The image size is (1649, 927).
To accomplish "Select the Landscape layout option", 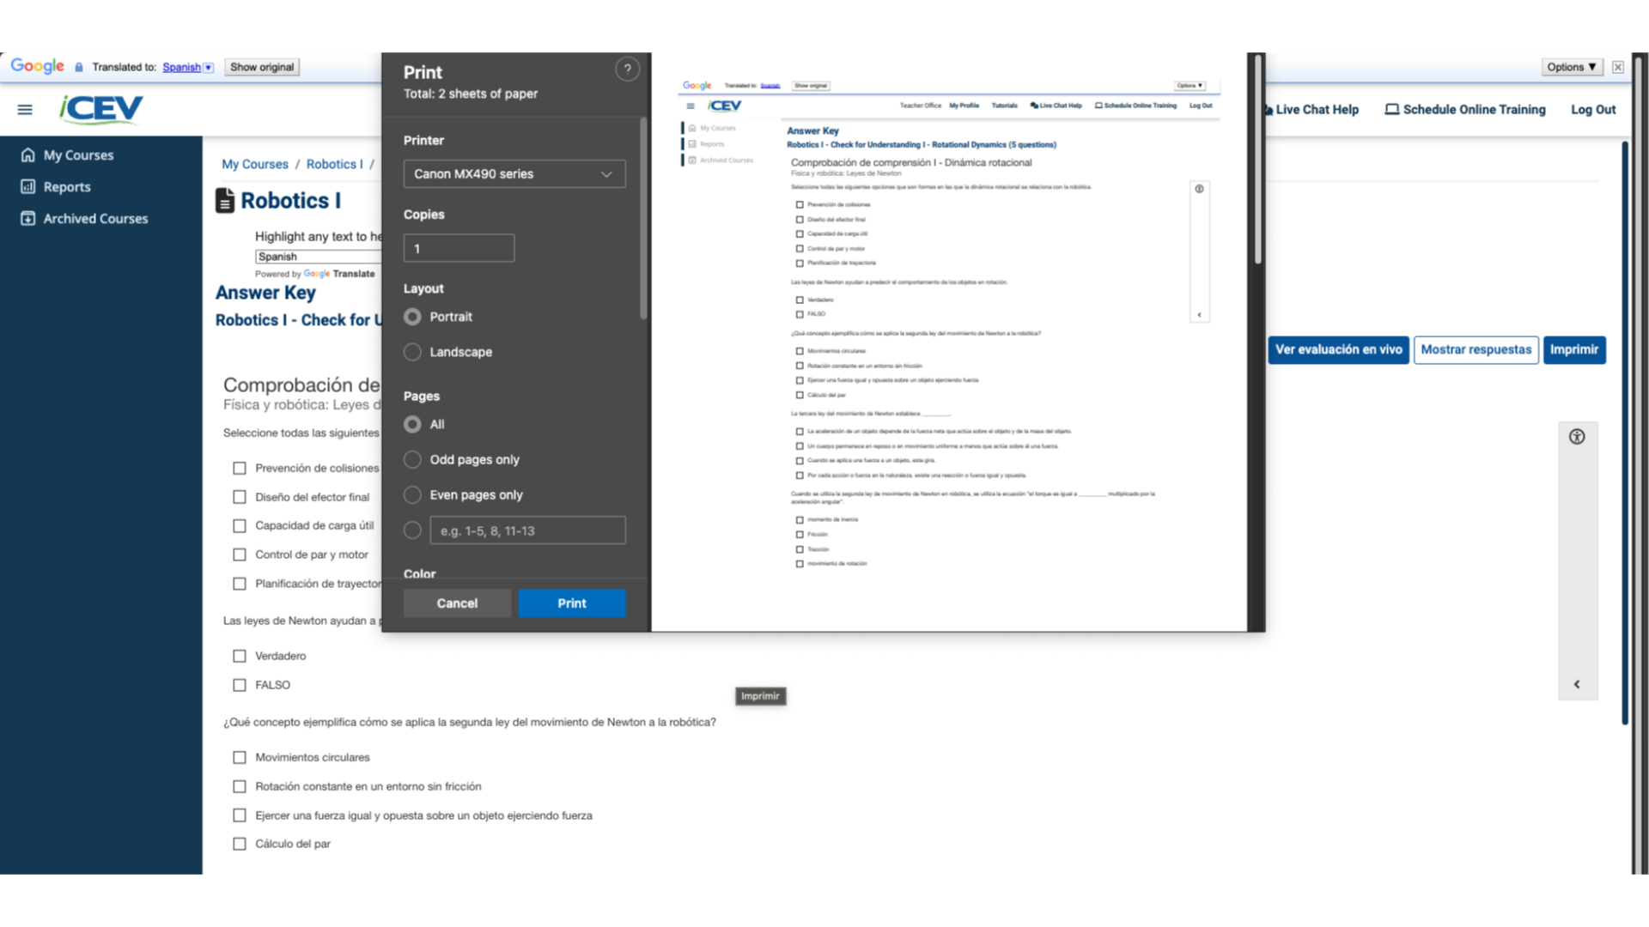I will [412, 351].
